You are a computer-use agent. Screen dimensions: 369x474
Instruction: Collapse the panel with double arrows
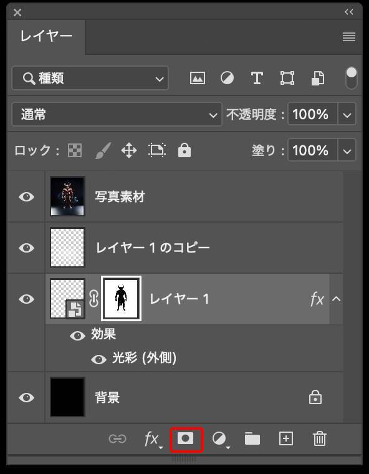[349, 12]
